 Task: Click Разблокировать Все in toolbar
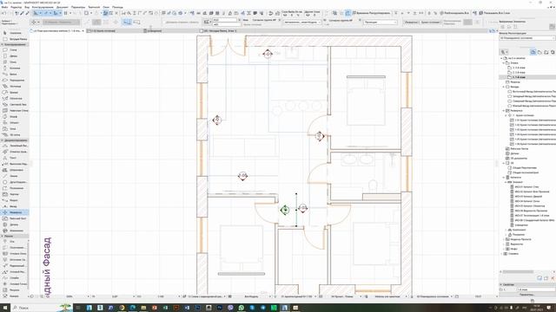(x=454, y=13)
